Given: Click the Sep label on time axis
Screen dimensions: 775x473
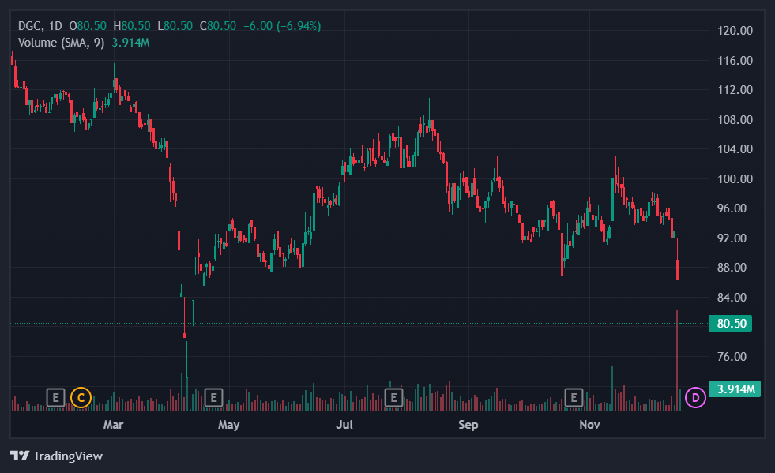Looking at the screenshot, I should 468,426.
